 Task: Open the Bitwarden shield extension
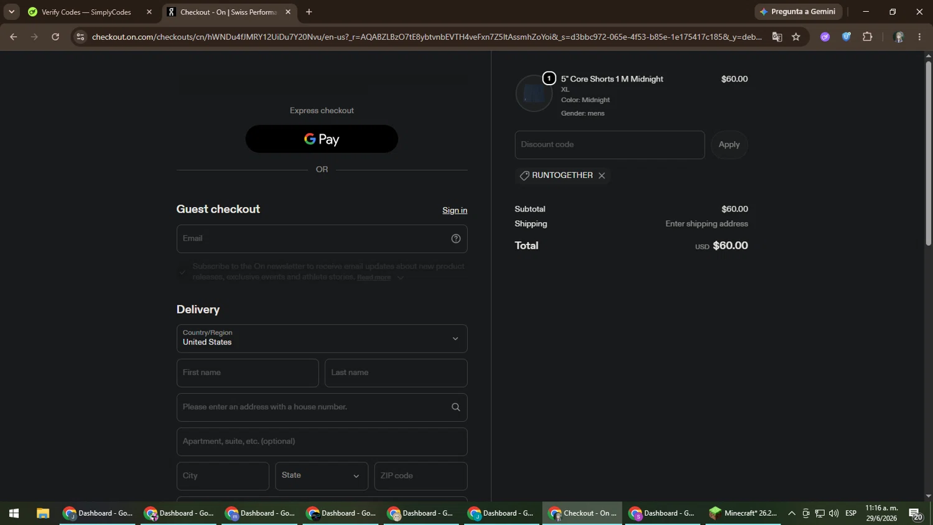(847, 37)
